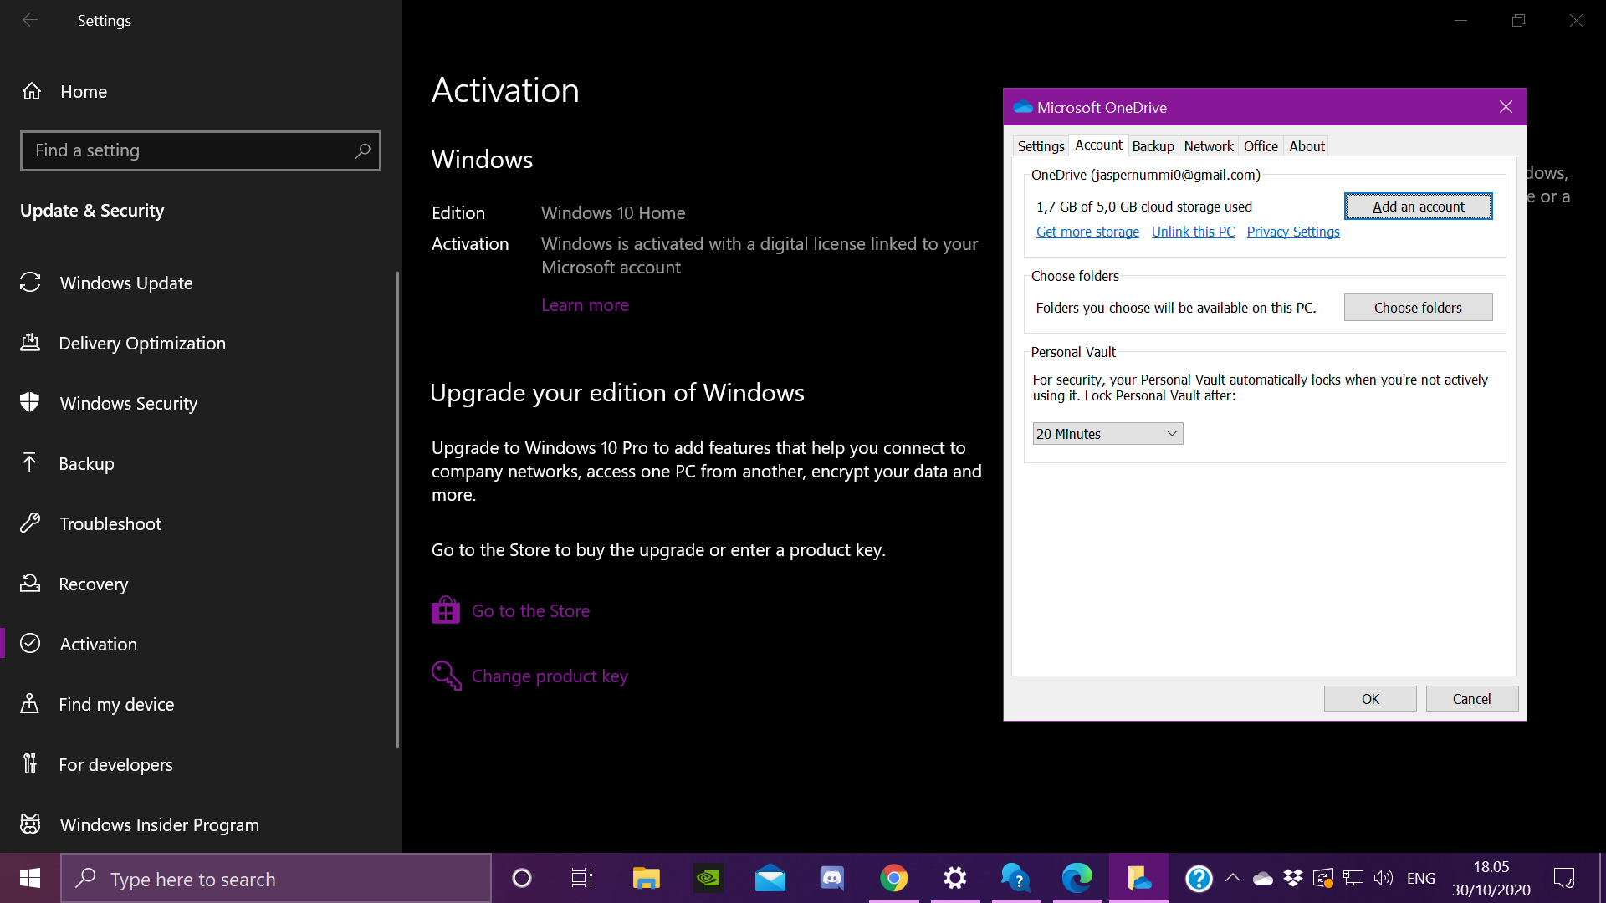Click the Store bag icon
Image resolution: width=1606 pixels, height=903 pixels.
446,610
